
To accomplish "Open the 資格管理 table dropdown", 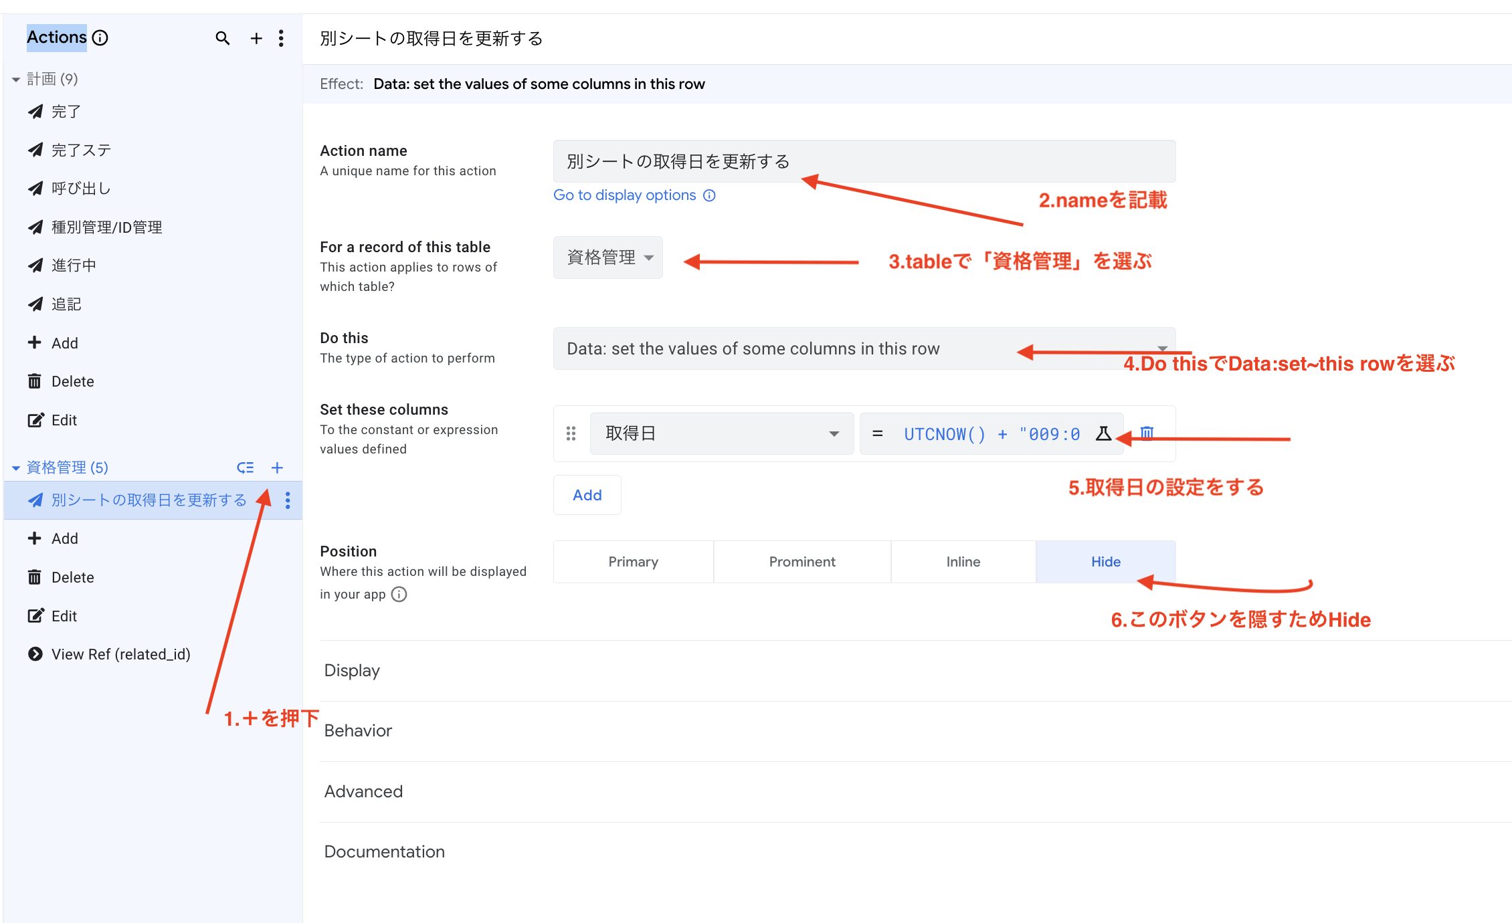I will coord(607,258).
